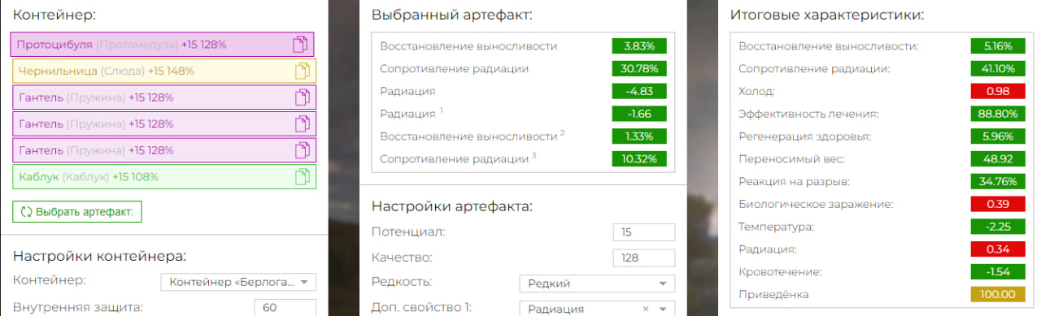Click copy icon on Чернильница row
Viewport: 1041px width, 316px height.
pyautogui.click(x=302, y=71)
